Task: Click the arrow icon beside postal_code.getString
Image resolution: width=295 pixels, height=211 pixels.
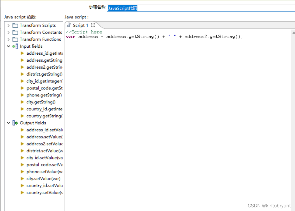Action: 22,88
